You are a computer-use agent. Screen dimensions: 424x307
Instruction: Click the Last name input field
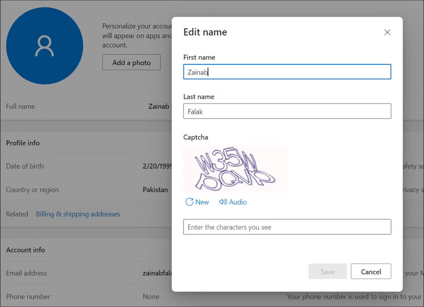pyautogui.click(x=287, y=111)
